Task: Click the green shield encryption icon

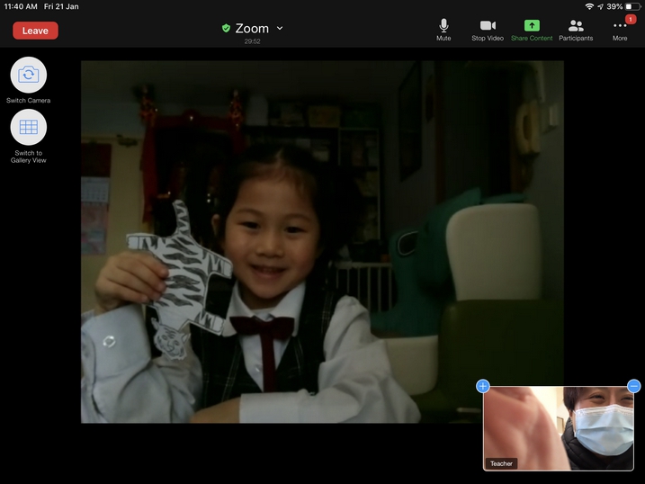Action: click(x=226, y=29)
